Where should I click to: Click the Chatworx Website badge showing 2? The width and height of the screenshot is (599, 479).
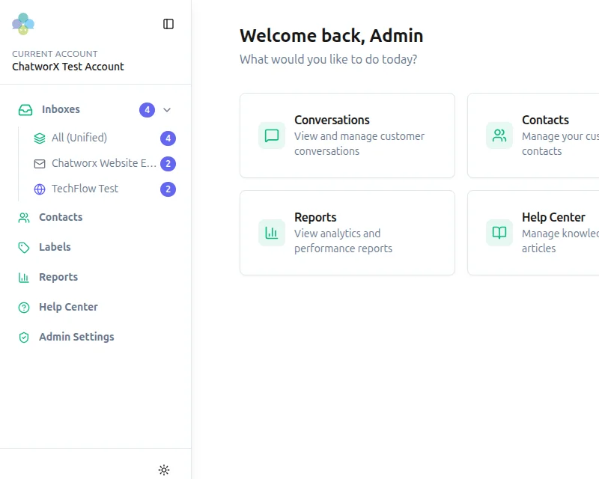[168, 164]
